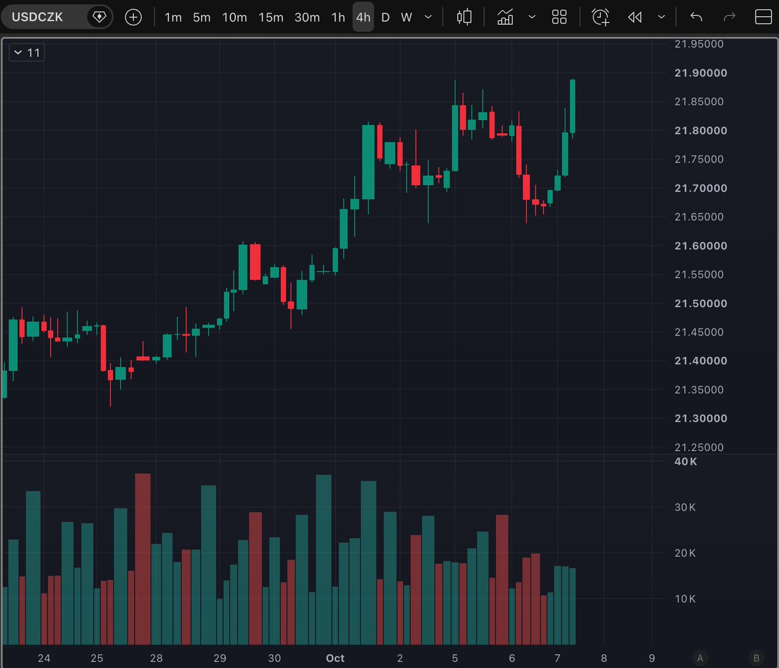Redo the last chart action

pyautogui.click(x=729, y=18)
